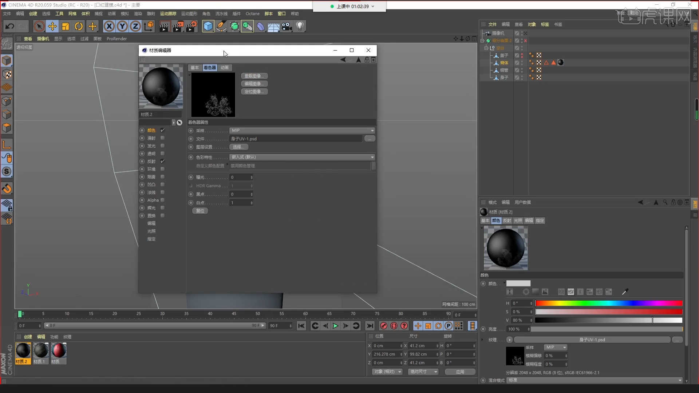Click the Record active objects button
This screenshot has width=699, height=393.
[x=383, y=326]
